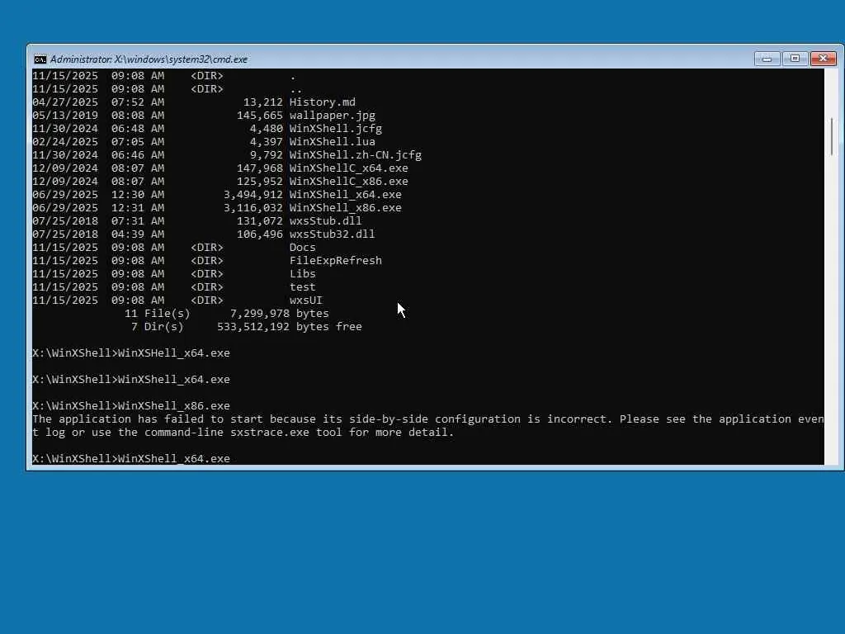Viewport: 845px width, 634px height.
Task: Click the 'WinXSHell_x64.exe' first command line
Action: tap(131, 353)
